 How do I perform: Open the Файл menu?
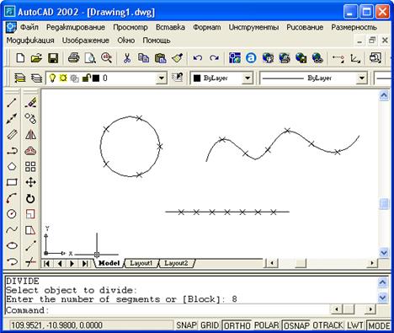(x=29, y=27)
